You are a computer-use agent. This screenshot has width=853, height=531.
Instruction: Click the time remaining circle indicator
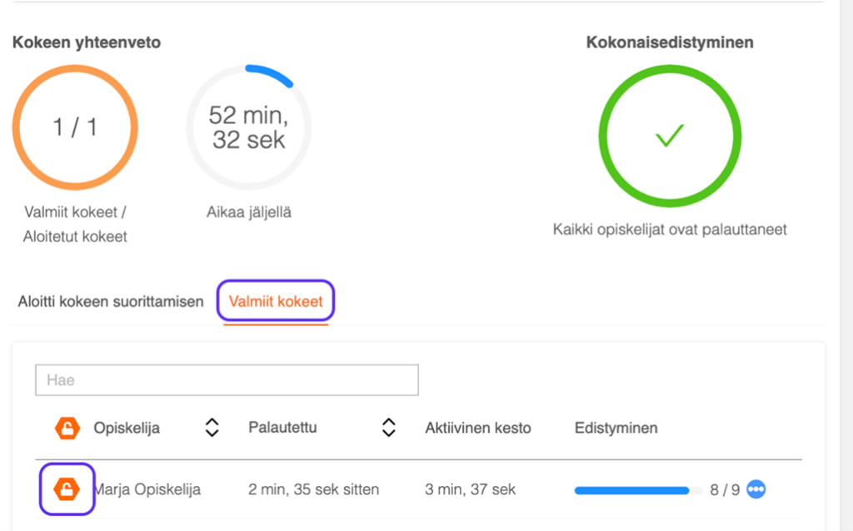(x=248, y=127)
